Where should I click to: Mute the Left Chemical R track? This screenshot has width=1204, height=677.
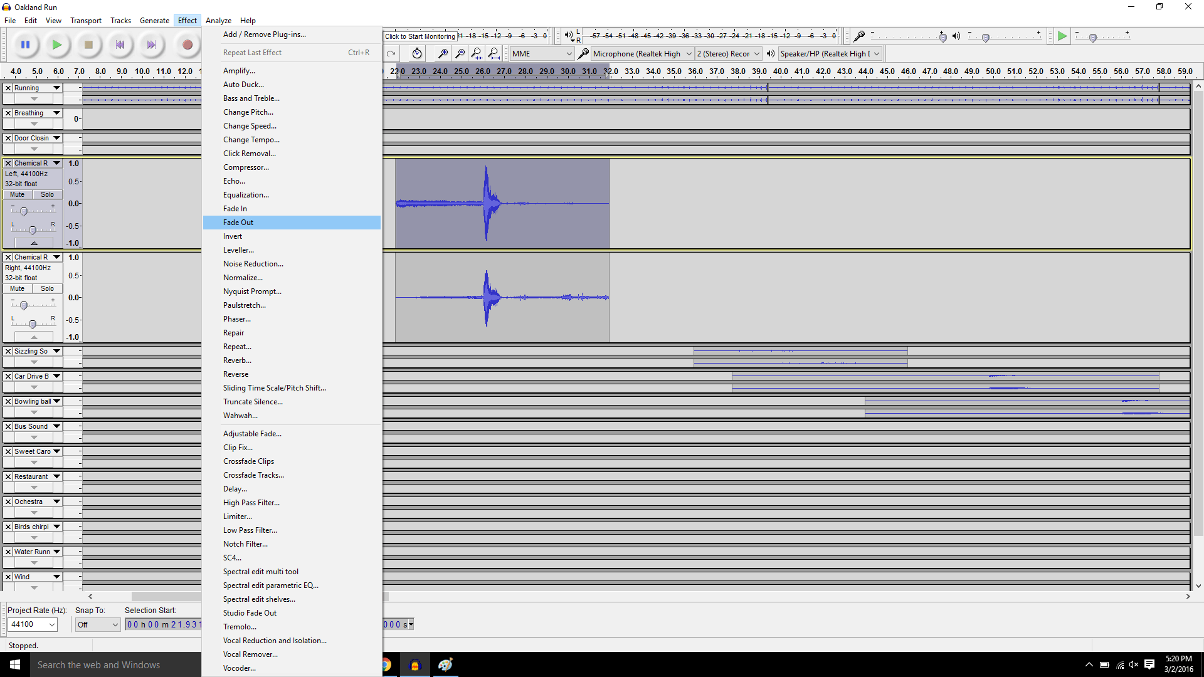point(18,194)
